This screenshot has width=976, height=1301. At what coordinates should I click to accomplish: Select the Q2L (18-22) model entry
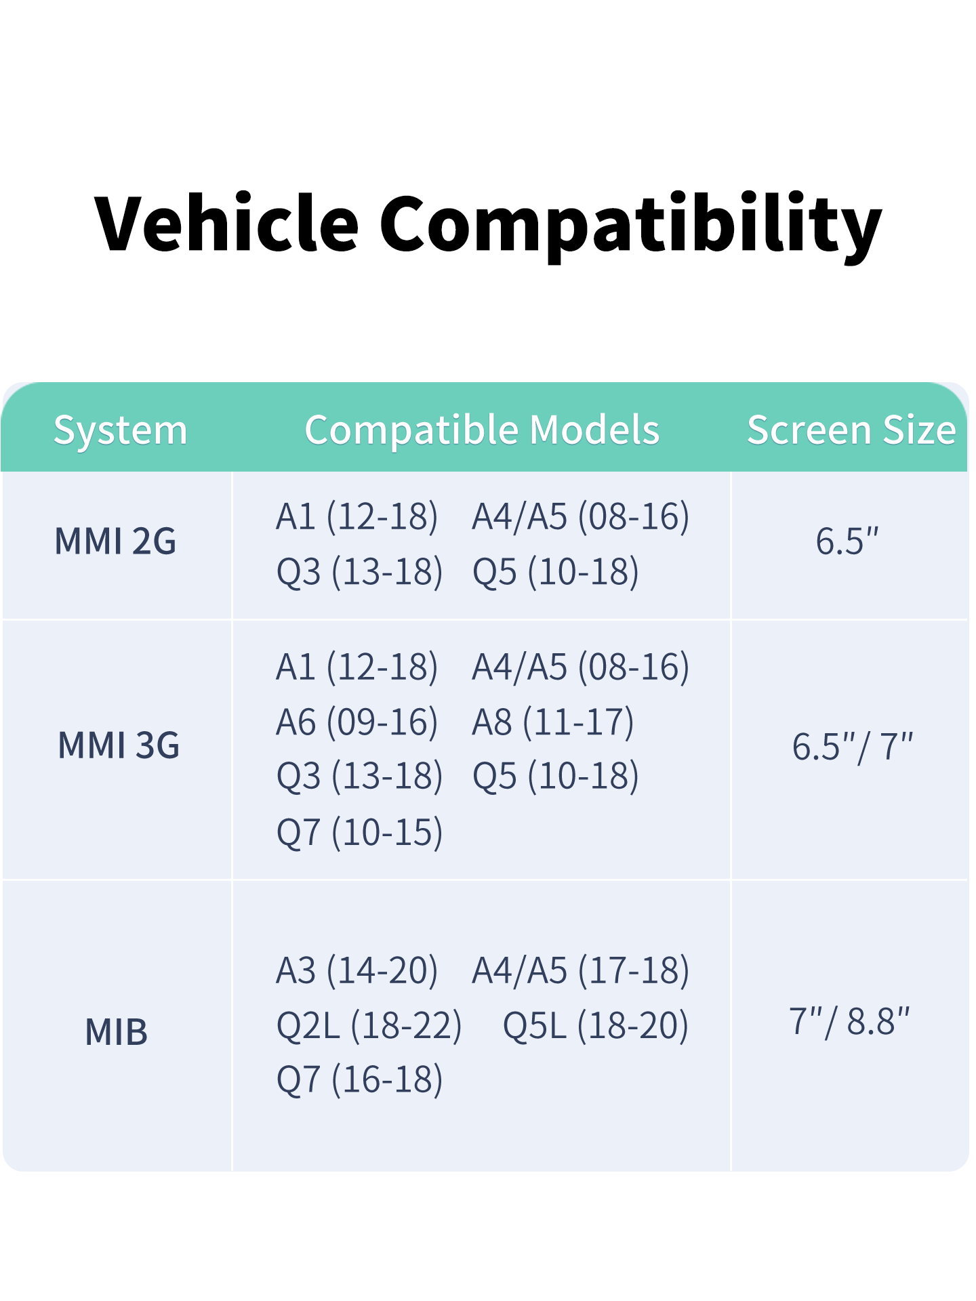tap(369, 1025)
